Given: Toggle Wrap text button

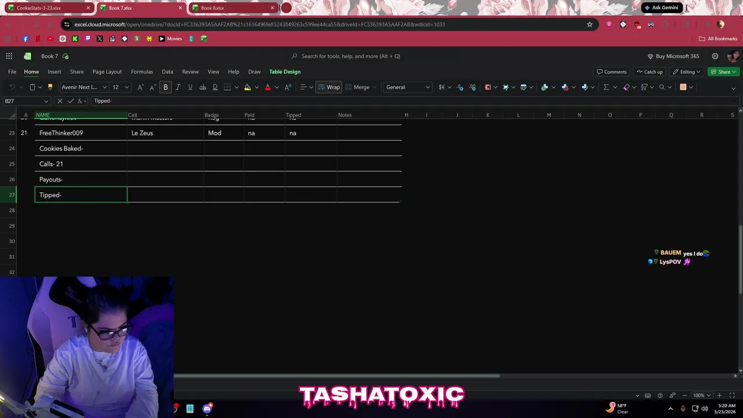Looking at the screenshot, I should (329, 87).
